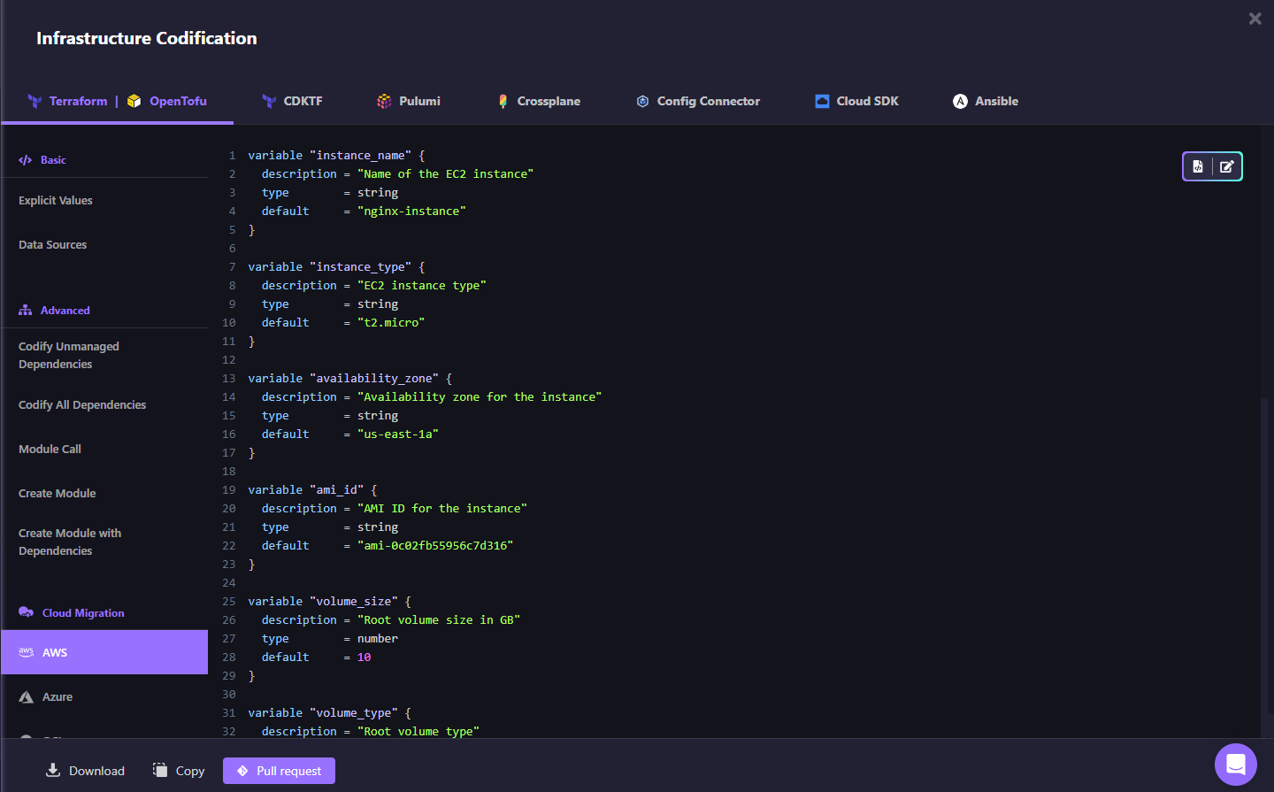Viewport: 1274px width, 792px height.
Task: Click the download arrow icon
Action: tap(53, 770)
